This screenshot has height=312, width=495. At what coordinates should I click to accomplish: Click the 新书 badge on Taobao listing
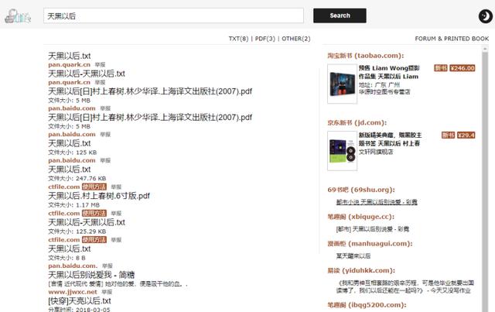[x=441, y=68]
